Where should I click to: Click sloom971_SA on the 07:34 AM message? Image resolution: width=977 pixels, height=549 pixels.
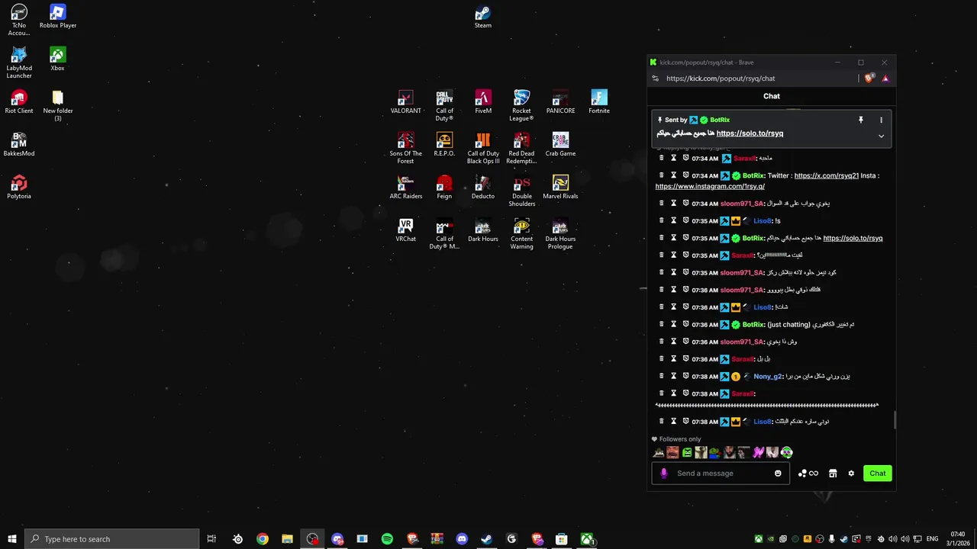pyautogui.click(x=742, y=204)
